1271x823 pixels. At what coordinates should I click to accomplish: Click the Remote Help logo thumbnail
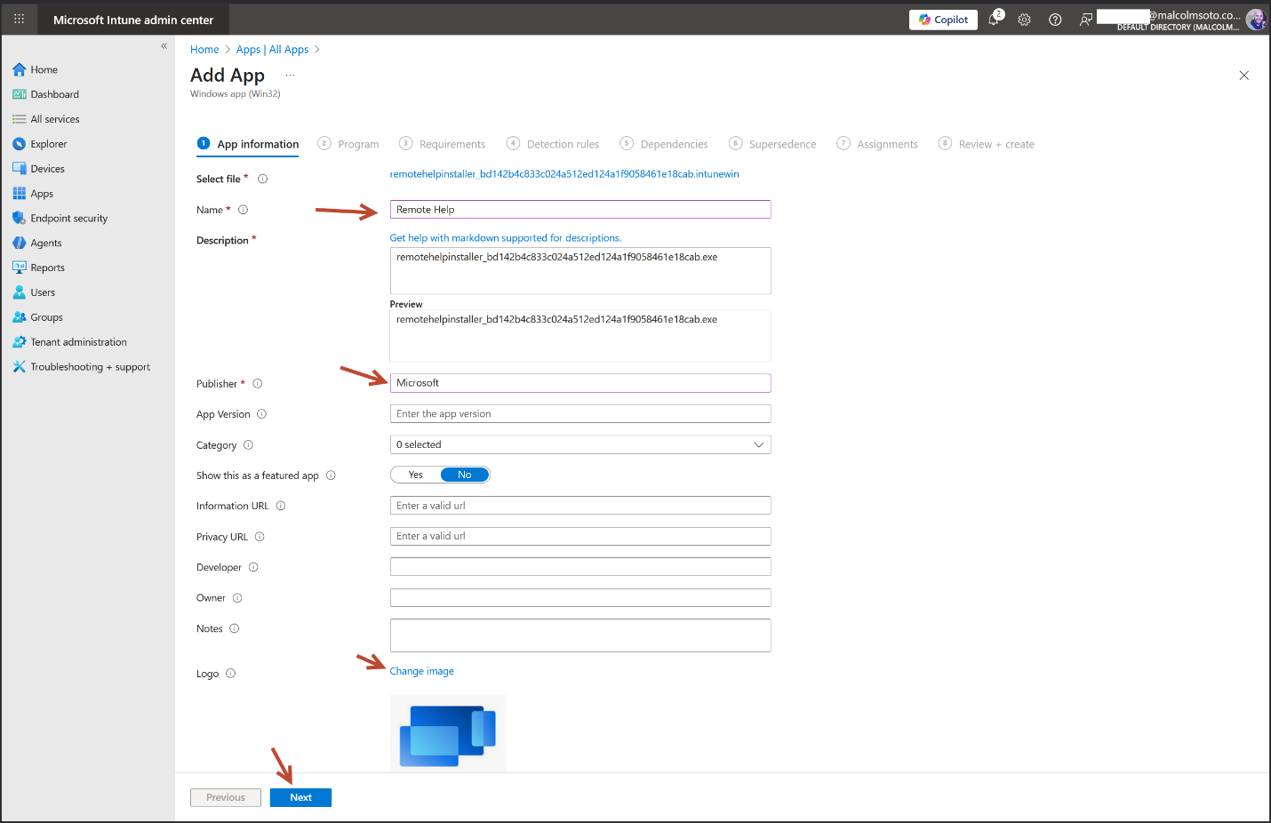point(448,734)
